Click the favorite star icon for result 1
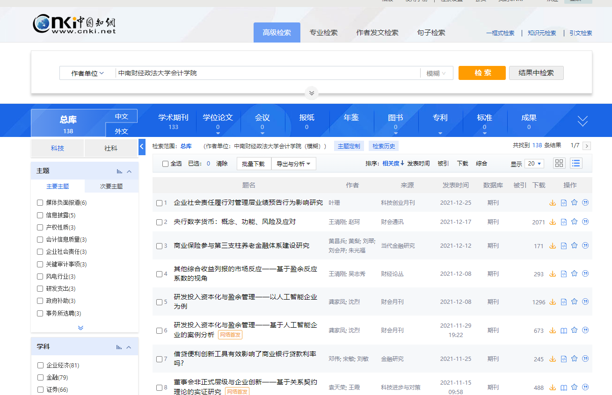Screen dimensions: 612x395 575,203
